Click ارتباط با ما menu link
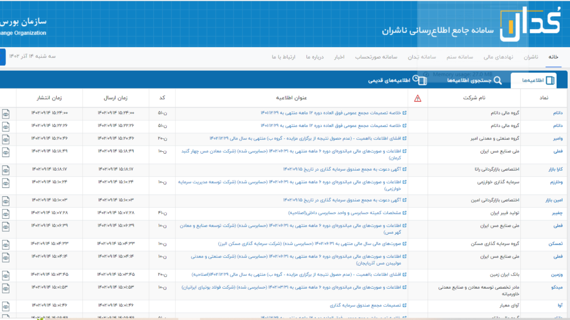Screen dimensions: 570x320 click(284, 57)
